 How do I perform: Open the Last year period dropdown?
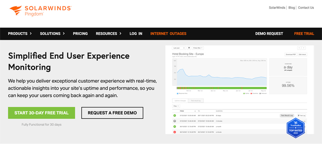pyautogui.click(x=179, y=48)
